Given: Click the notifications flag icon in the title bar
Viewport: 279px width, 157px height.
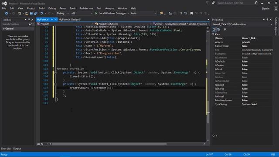Looking at the screenshot, I should click(207, 3).
